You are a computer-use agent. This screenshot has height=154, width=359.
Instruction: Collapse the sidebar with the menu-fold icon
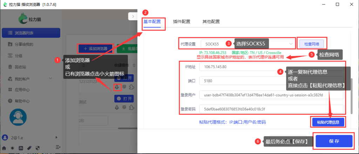[58, 147]
